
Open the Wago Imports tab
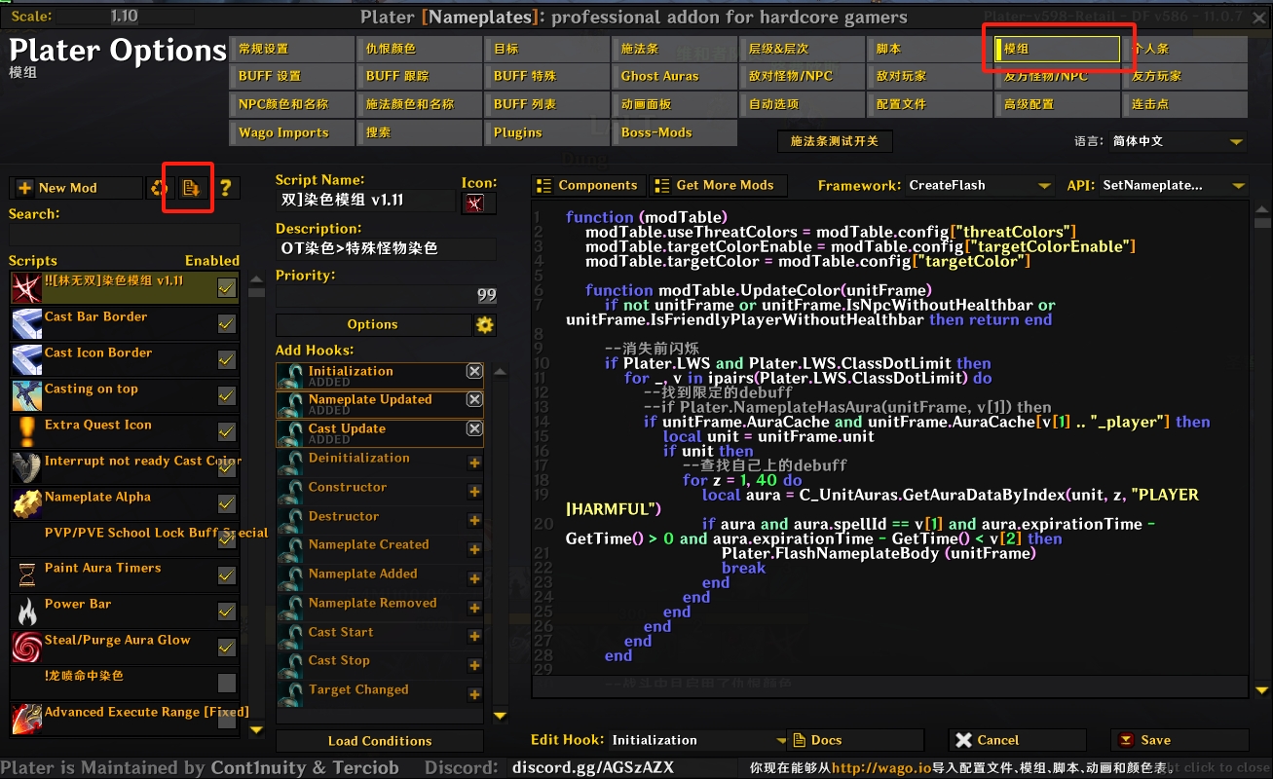[292, 132]
